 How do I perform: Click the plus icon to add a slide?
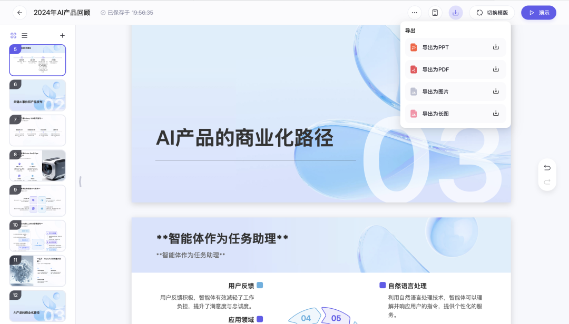click(x=62, y=35)
